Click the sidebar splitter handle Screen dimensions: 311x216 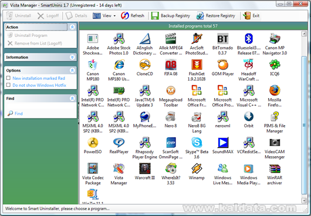[x=79, y=113]
